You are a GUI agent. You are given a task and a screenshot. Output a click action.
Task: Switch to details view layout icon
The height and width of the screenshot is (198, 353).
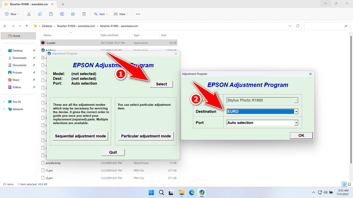(x=344, y=184)
